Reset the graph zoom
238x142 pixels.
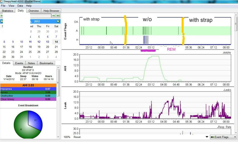(x=77, y=137)
